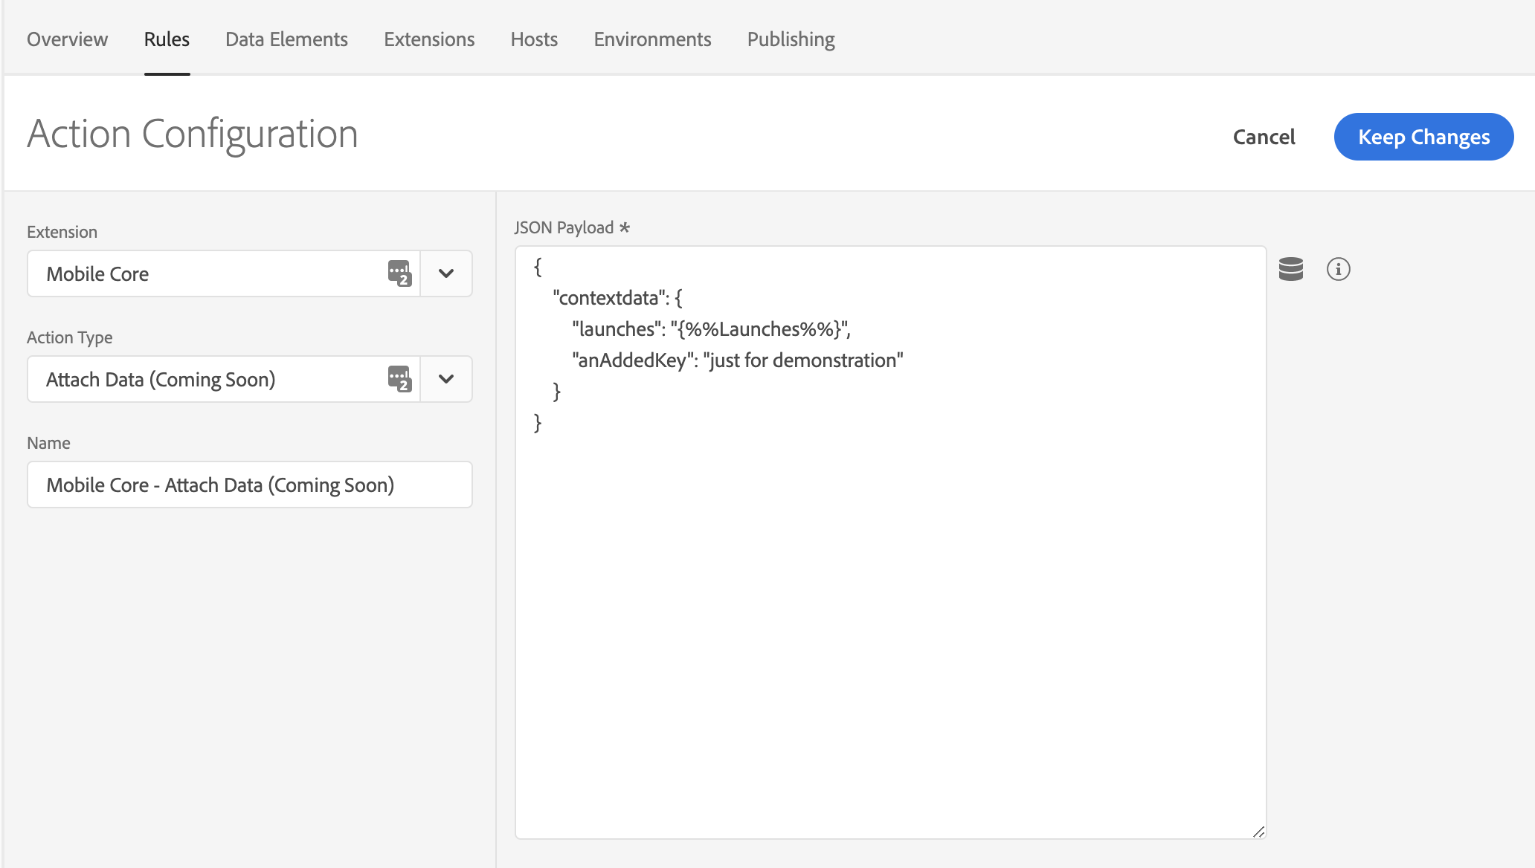Open the Hosts tab
The image size is (1535, 868).
pos(534,39)
